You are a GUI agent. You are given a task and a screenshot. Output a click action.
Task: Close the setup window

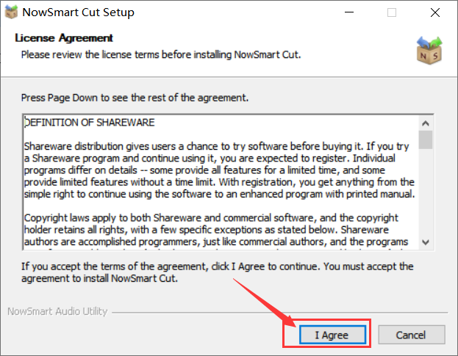pos(435,12)
